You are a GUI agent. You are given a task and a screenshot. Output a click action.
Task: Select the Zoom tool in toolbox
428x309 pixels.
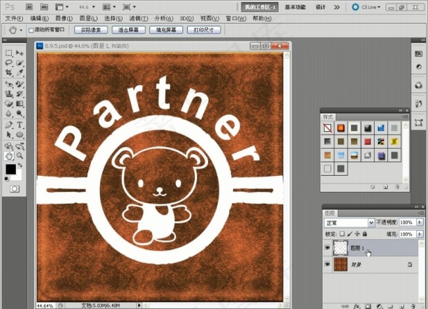(20, 155)
